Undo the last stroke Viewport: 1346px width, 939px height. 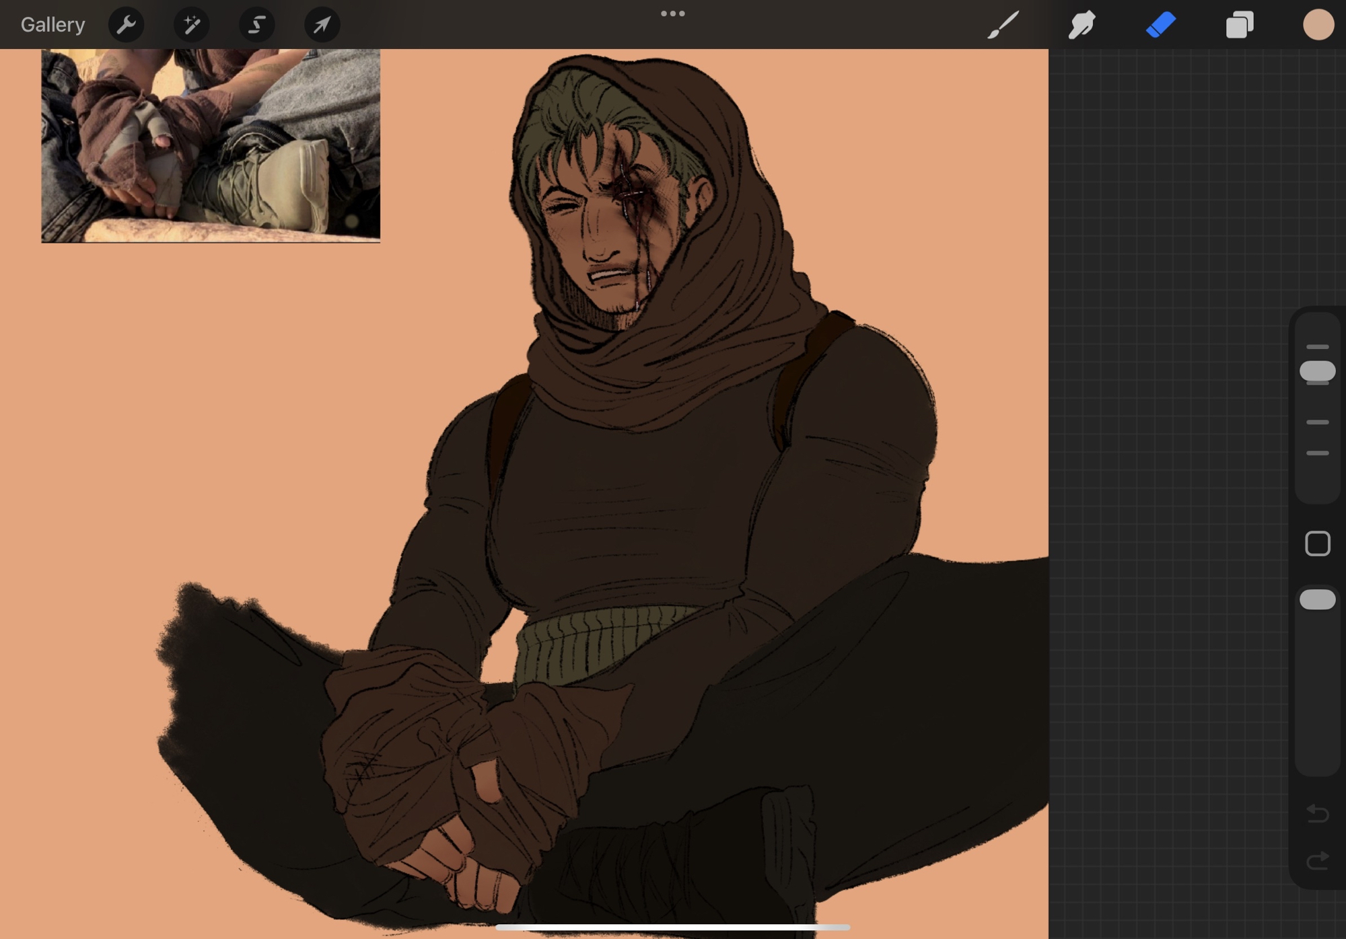1317,813
